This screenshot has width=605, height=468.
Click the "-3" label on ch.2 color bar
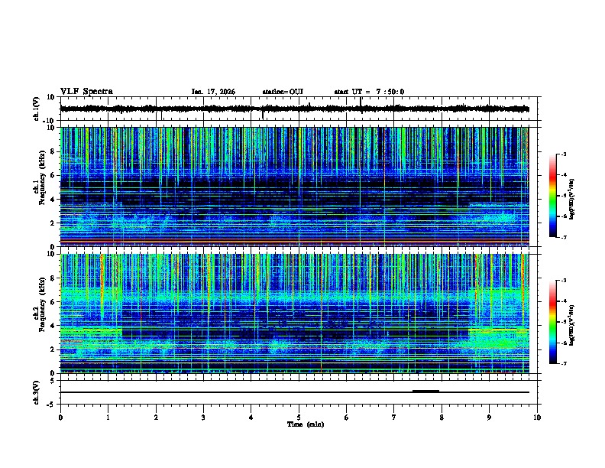point(563,281)
